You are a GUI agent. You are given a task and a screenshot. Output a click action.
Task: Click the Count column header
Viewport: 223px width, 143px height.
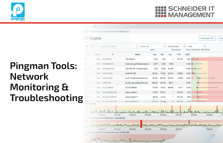[97, 54]
